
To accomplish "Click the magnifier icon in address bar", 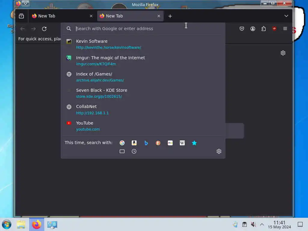I will 69,29.
